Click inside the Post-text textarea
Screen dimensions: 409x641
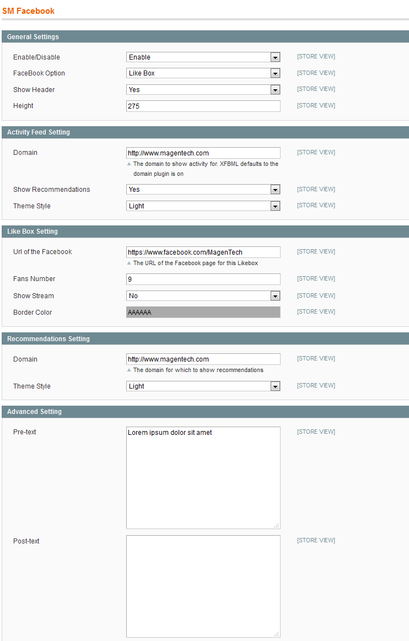(x=203, y=586)
